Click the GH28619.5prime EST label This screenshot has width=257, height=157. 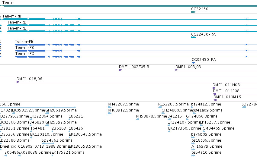(x=61, y=110)
